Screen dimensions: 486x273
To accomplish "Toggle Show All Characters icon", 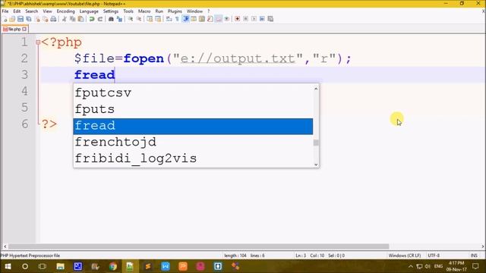I will coord(177,19).
